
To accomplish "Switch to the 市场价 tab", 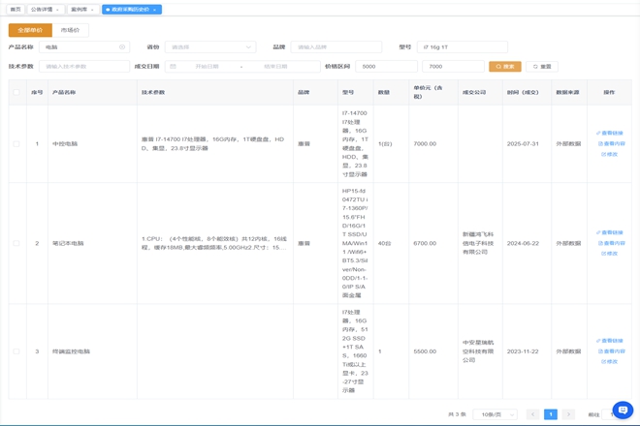I will 71,30.
